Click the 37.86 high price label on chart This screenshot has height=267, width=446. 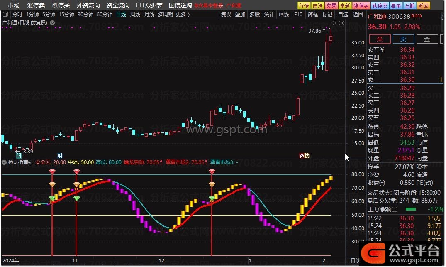[314, 31]
